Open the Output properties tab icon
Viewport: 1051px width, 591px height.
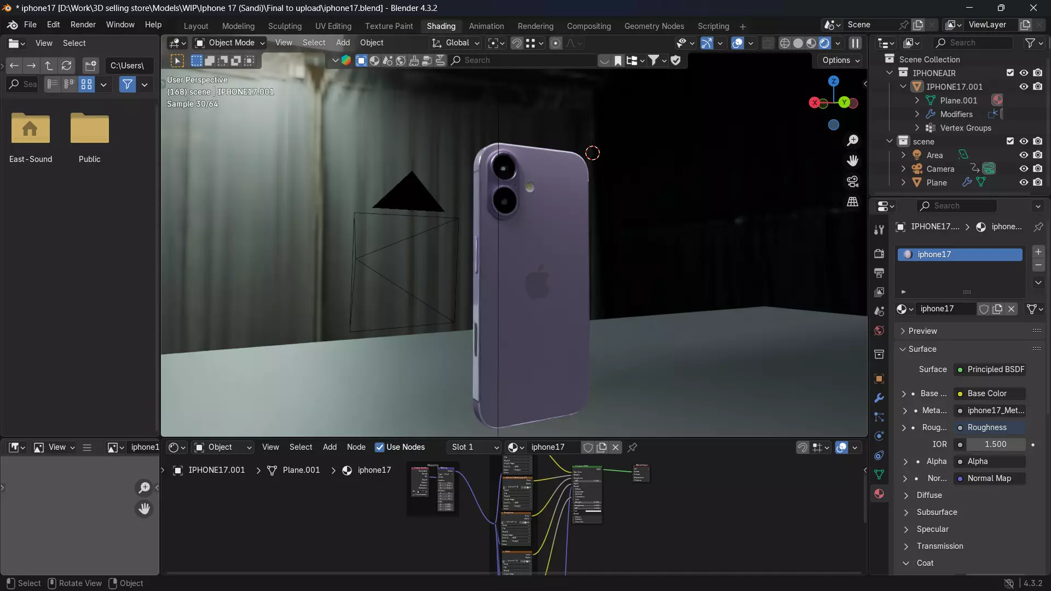point(879,273)
